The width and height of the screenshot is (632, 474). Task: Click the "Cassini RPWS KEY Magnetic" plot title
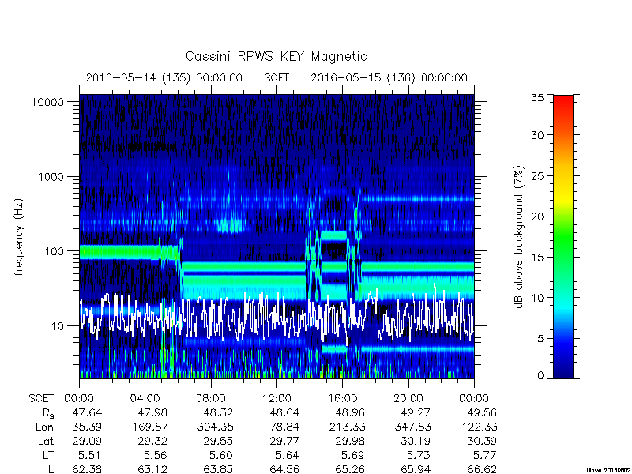click(x=276, y=56)
